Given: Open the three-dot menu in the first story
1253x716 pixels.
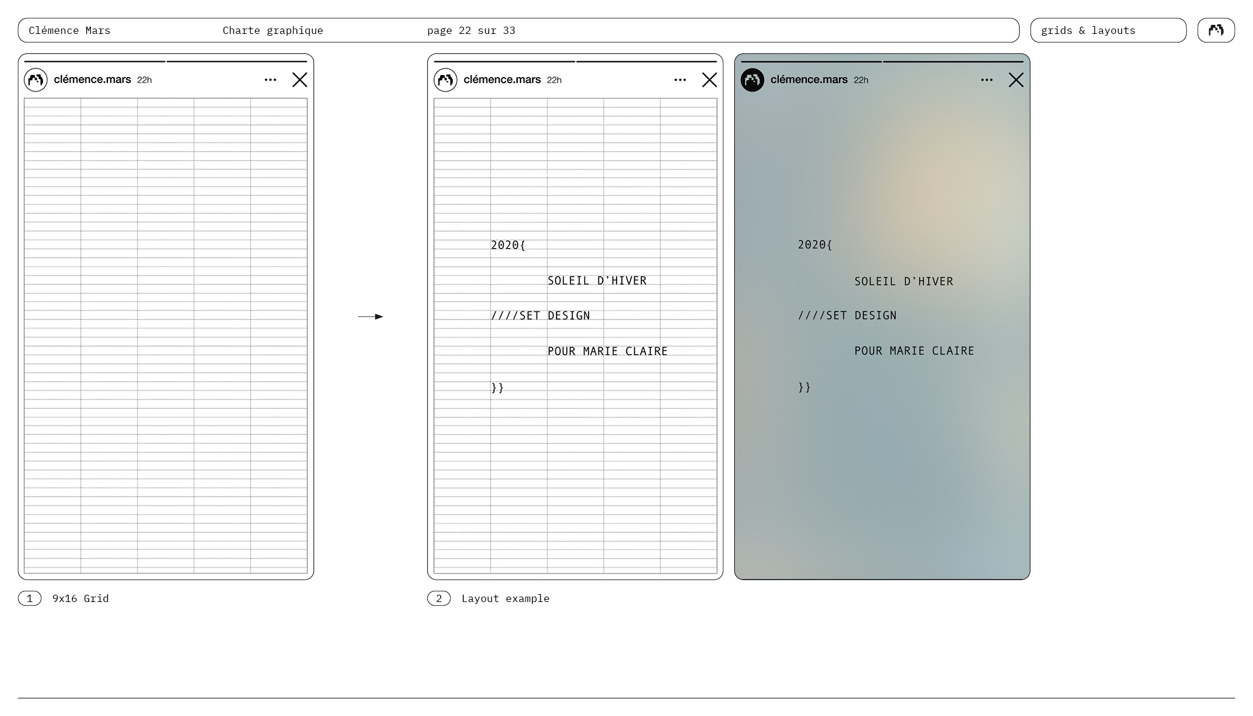Looking at the screenshot, I should [x=270, y=79].
